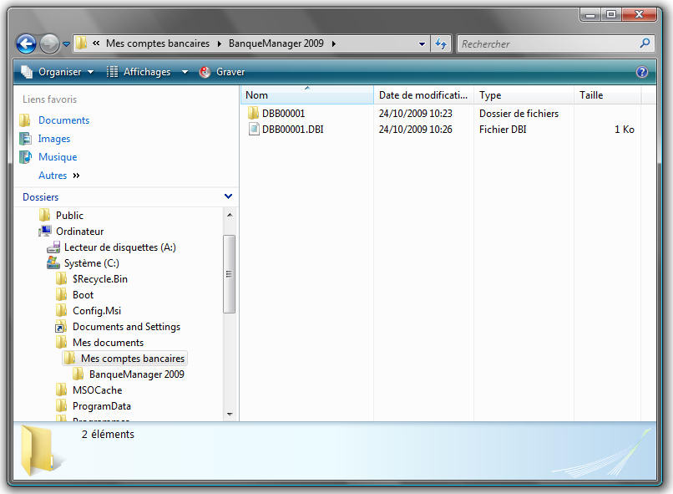Click the Back navigation arrow button
Viewport: 673px width, 494px height.
(26, 44)
